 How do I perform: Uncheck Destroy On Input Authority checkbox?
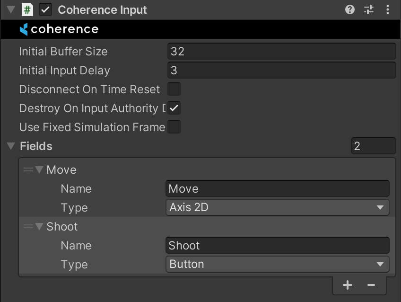(174, 108)
